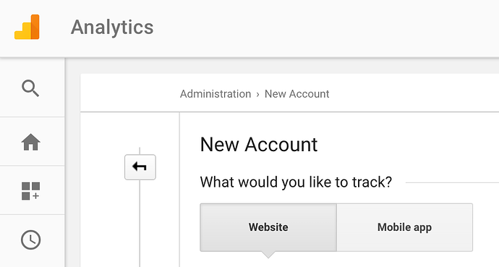
Task: Click the "What would you like to track?" label
Action: coord(296,182)
